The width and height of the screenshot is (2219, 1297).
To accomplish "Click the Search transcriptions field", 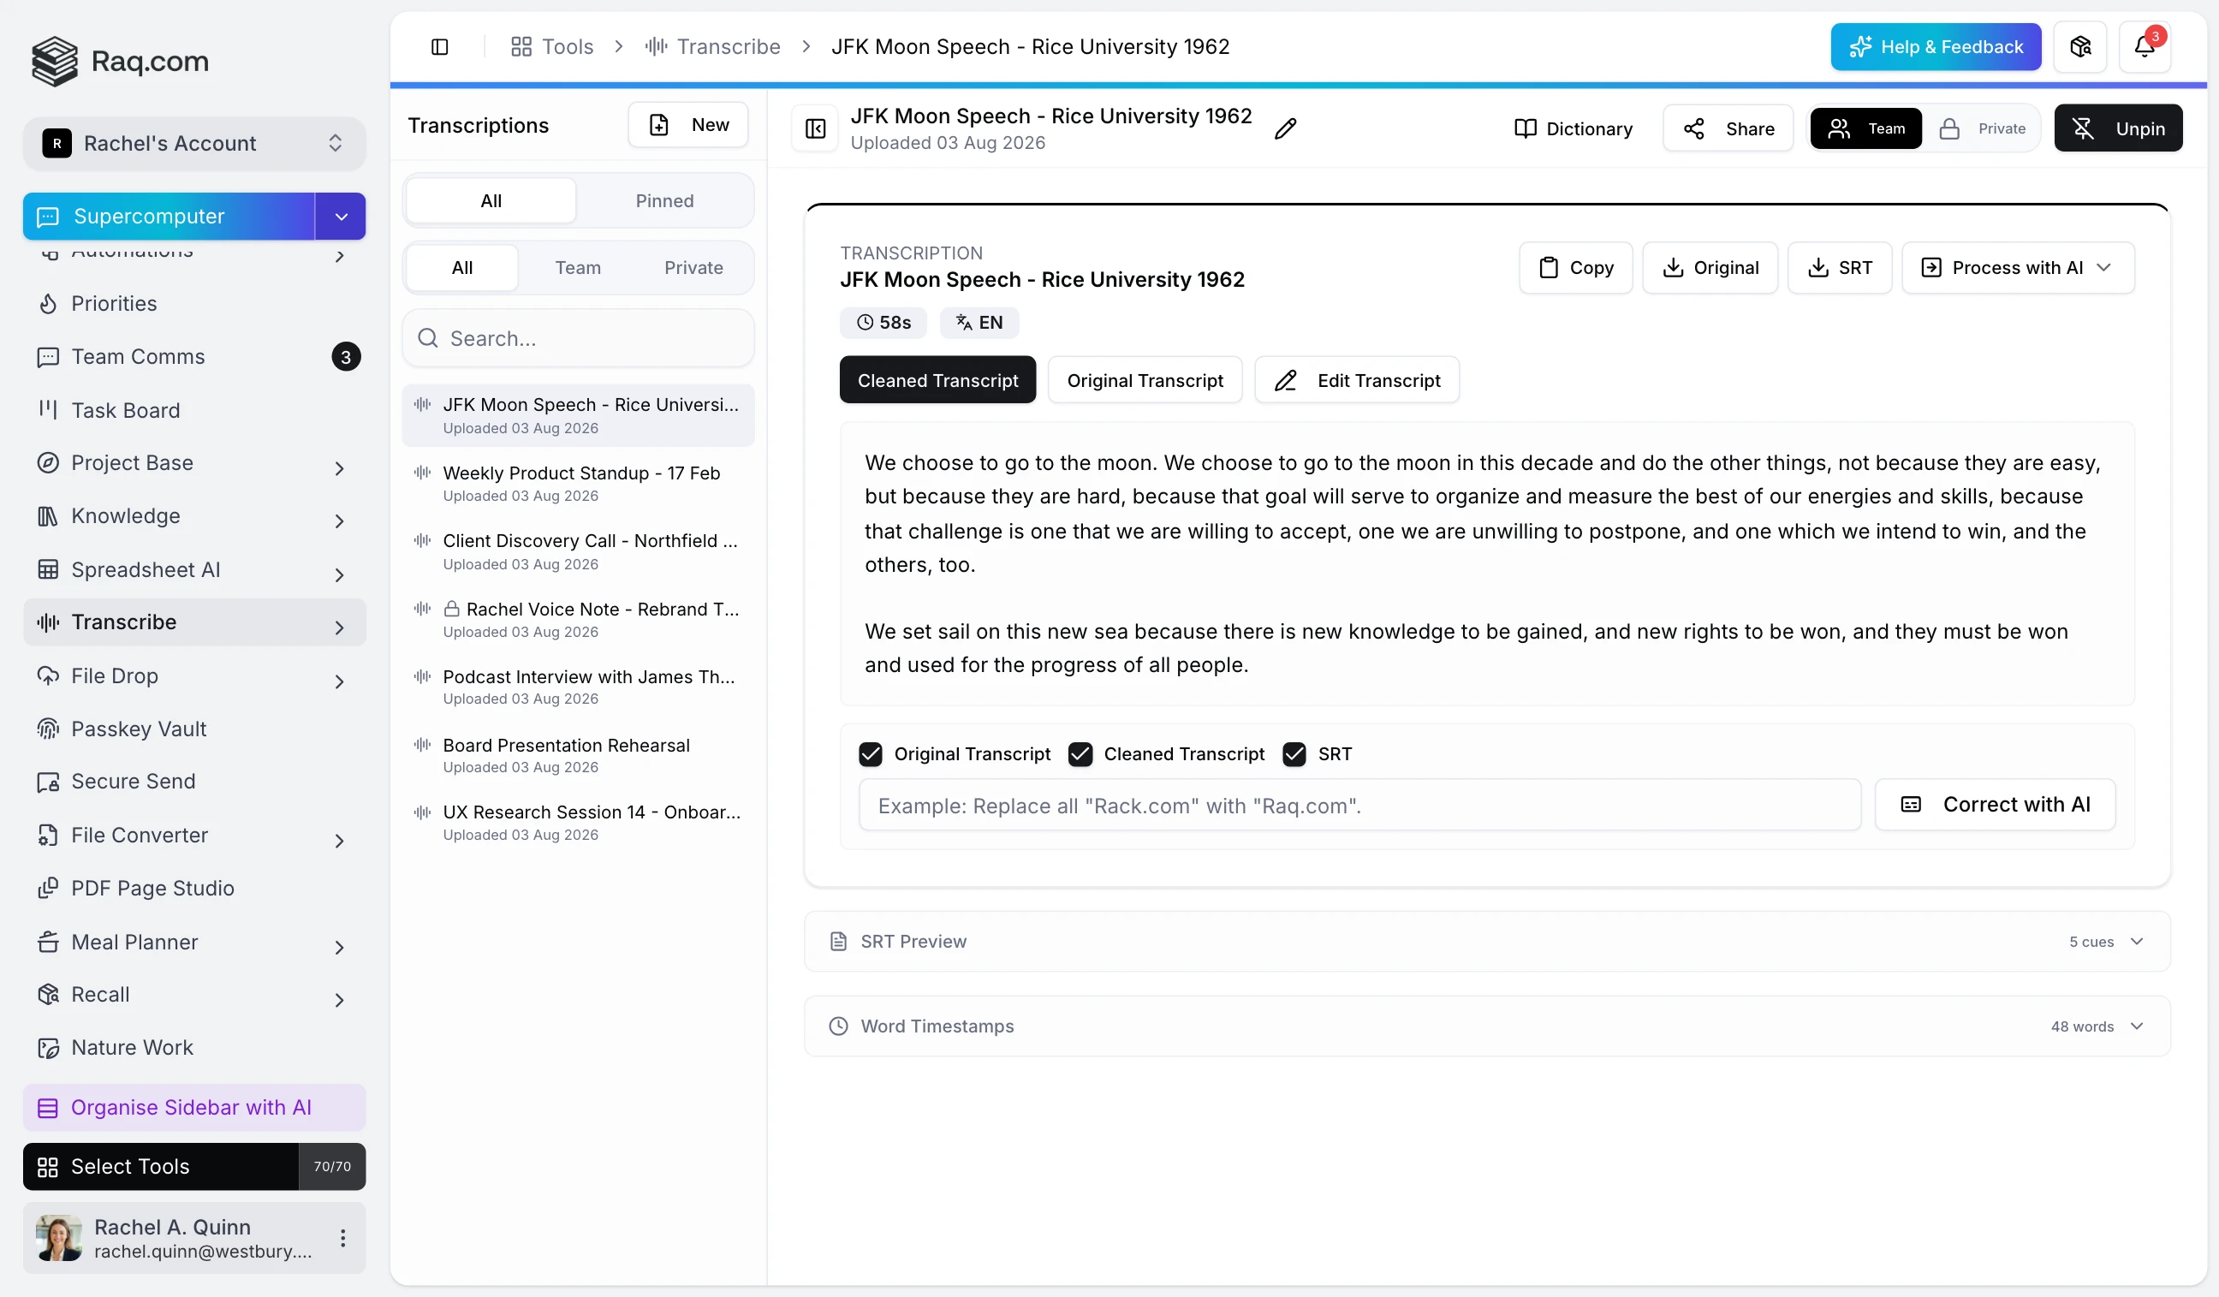I will tap(578, 338).
